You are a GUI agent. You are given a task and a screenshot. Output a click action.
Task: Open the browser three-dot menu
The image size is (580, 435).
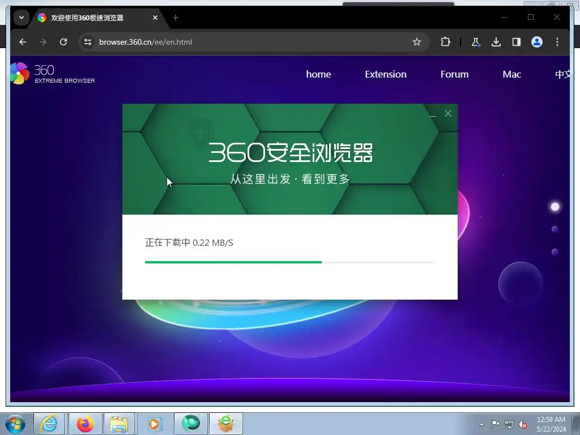(557, 42)
